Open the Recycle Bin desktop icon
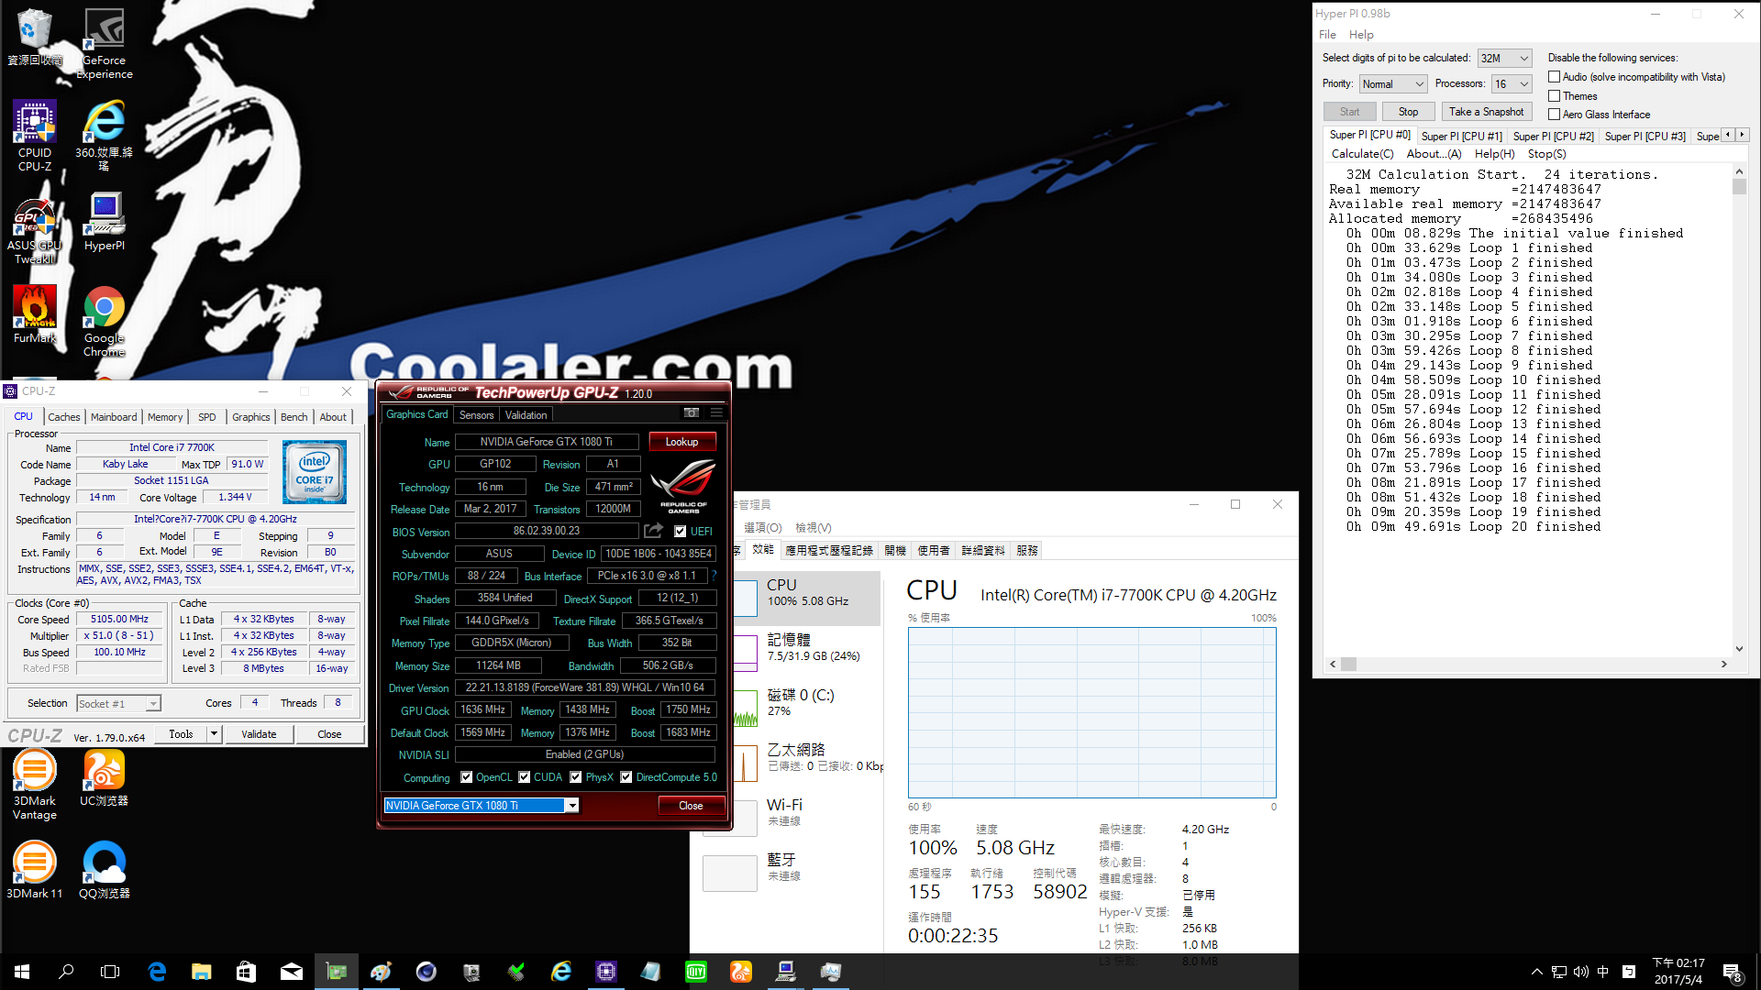The width and height of the screenshot is (1761, 990). [x=35, y=37]
